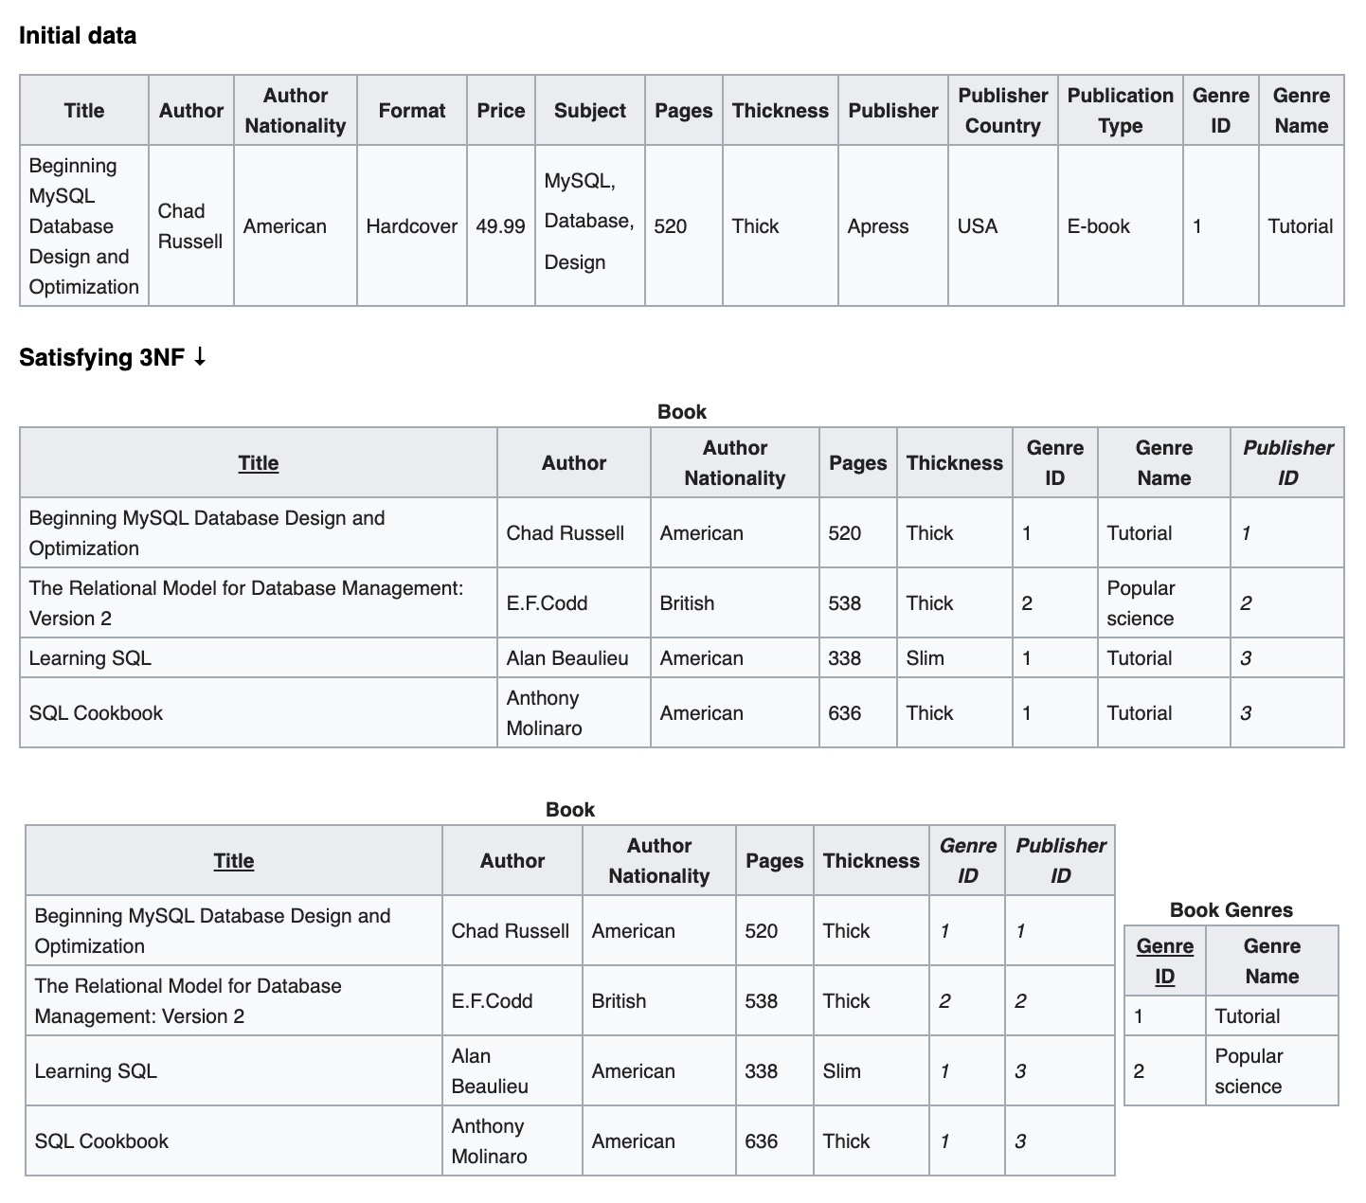Select the E-book cell

(1098, 226)
